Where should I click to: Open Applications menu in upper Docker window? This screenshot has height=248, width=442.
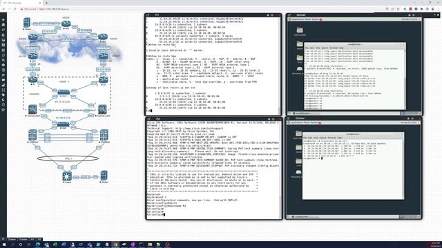tap(298, 19)
